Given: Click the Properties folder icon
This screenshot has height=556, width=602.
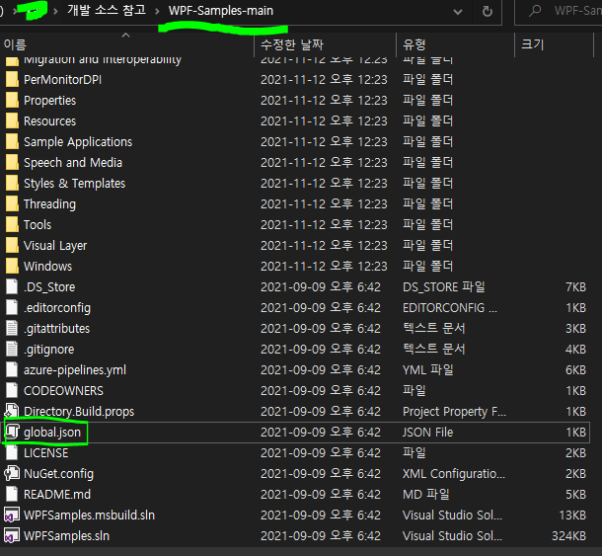Looking at the screenshot, I should (x=12, y=101).
